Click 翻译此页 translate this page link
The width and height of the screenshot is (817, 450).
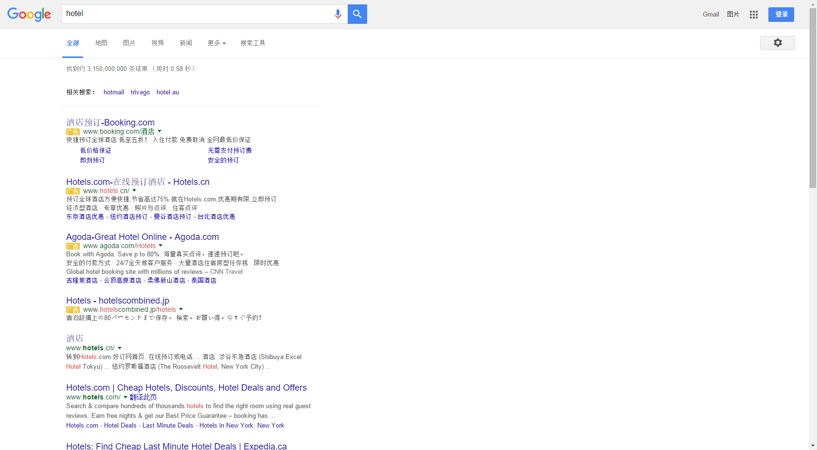point(143,397)
